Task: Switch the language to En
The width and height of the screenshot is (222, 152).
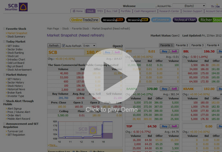Action: (x=218, y=7)
